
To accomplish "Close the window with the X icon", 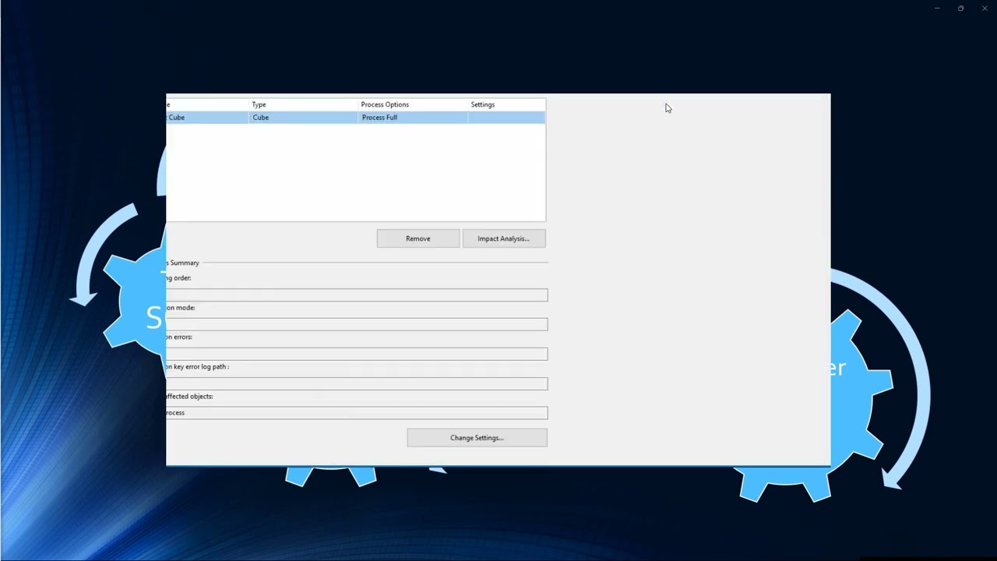I will [985, 9].
